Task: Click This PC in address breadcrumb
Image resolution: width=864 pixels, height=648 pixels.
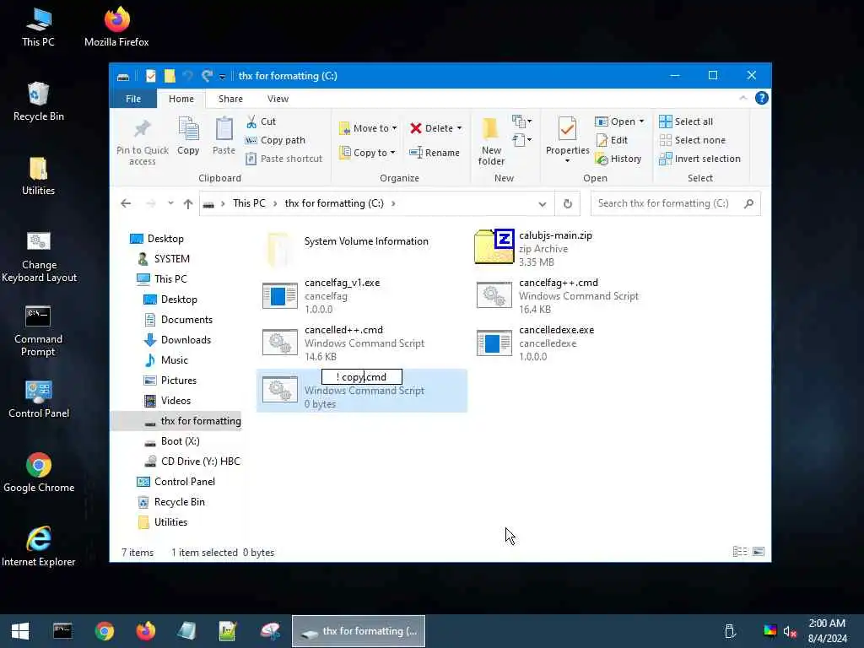Action: pyautogui.click(x=249, y=203)
